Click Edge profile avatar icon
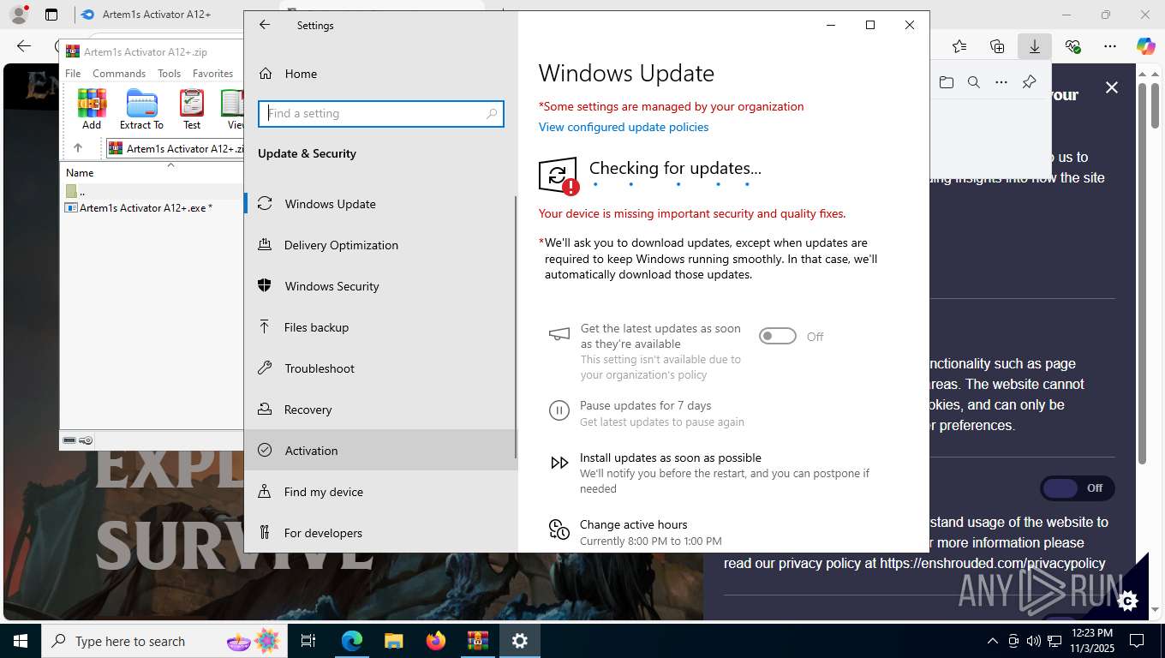Viewport: 1165px width, 658px height. (x=19, y=15)
